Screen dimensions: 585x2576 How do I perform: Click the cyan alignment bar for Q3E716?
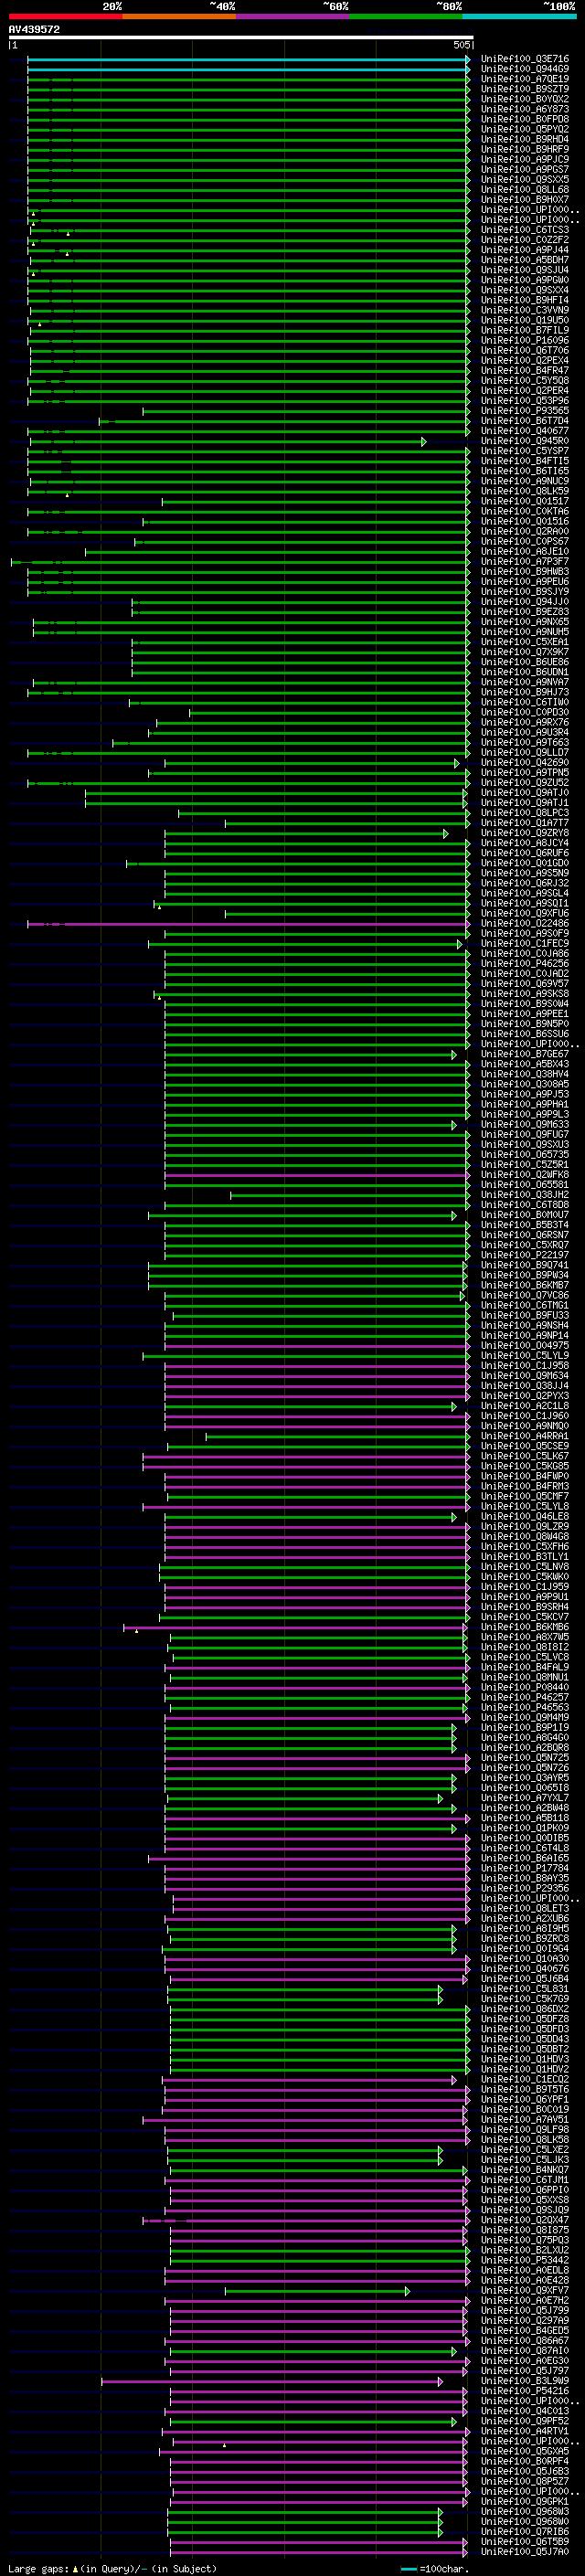[x=248, y=59]
